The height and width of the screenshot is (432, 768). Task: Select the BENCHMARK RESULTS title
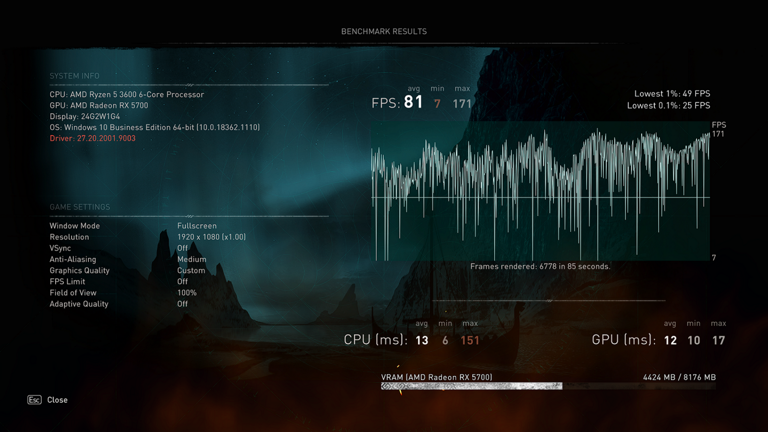point(384,31)
